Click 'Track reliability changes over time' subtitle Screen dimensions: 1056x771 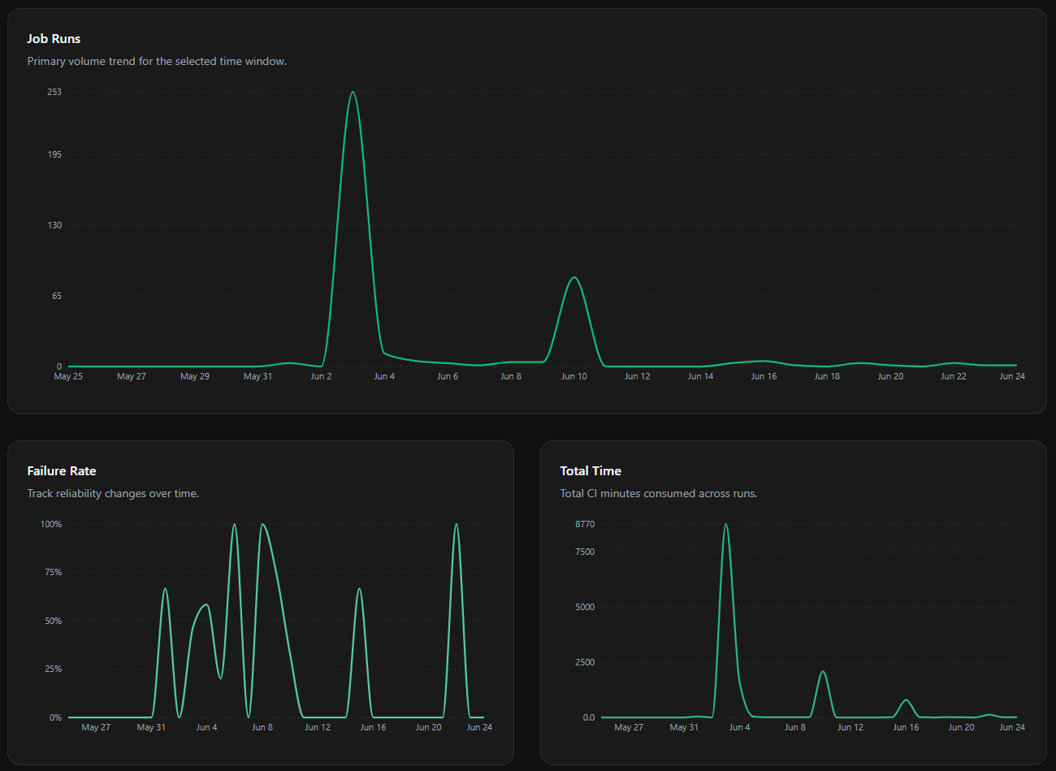tap(113, 493)
